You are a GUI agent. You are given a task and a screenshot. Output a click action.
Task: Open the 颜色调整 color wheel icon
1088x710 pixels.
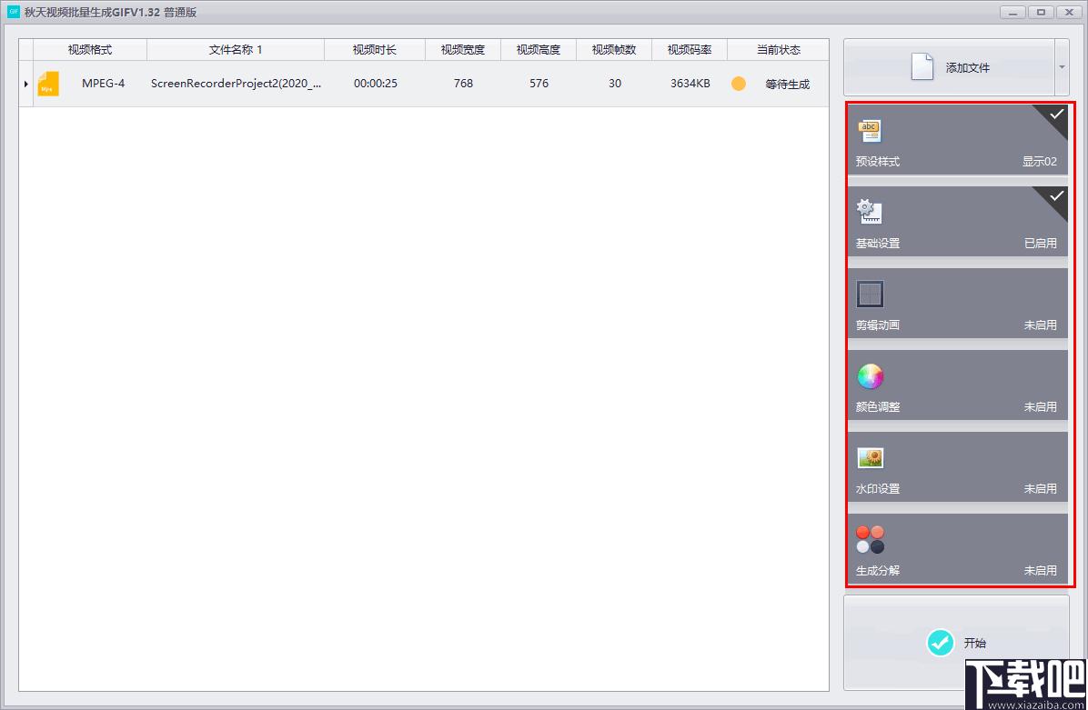point(870,375)
